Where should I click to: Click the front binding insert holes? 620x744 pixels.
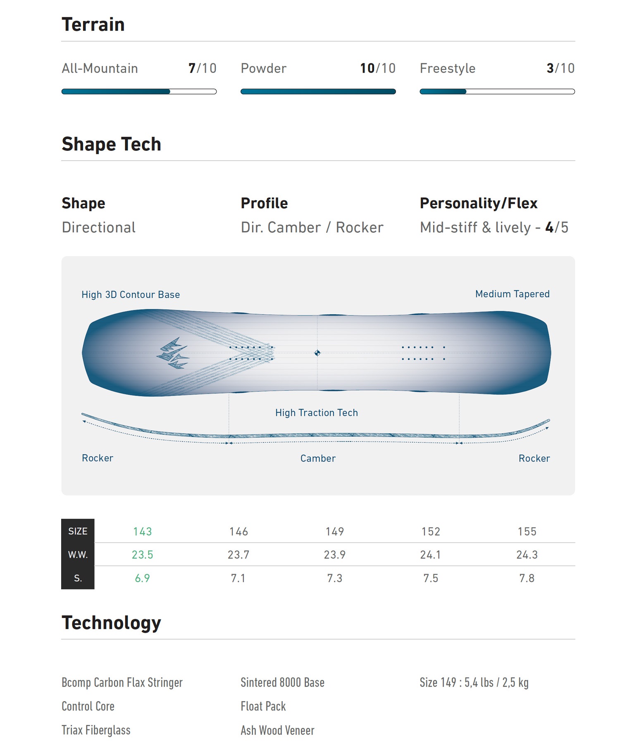pyautogui.click(x=252, y=353)
